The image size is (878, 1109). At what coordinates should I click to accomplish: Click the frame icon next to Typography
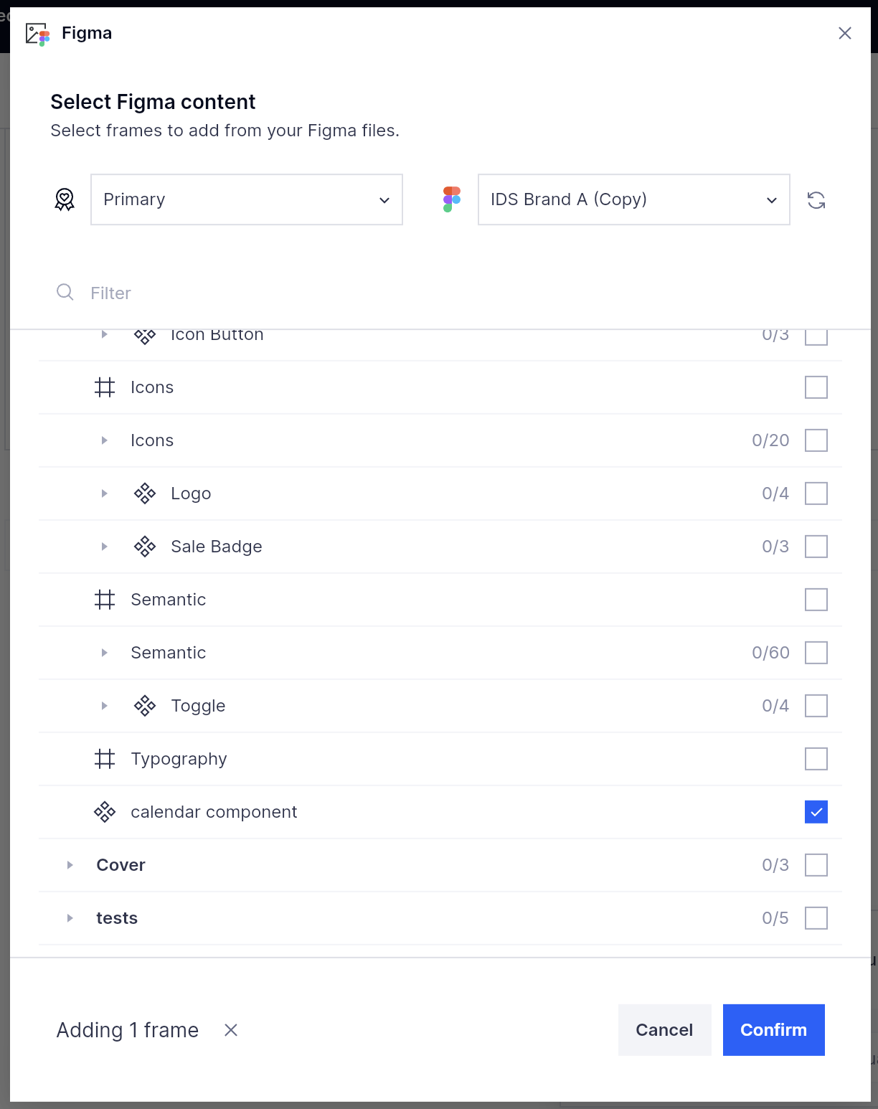pyautogui.click(x=105, y=758)
